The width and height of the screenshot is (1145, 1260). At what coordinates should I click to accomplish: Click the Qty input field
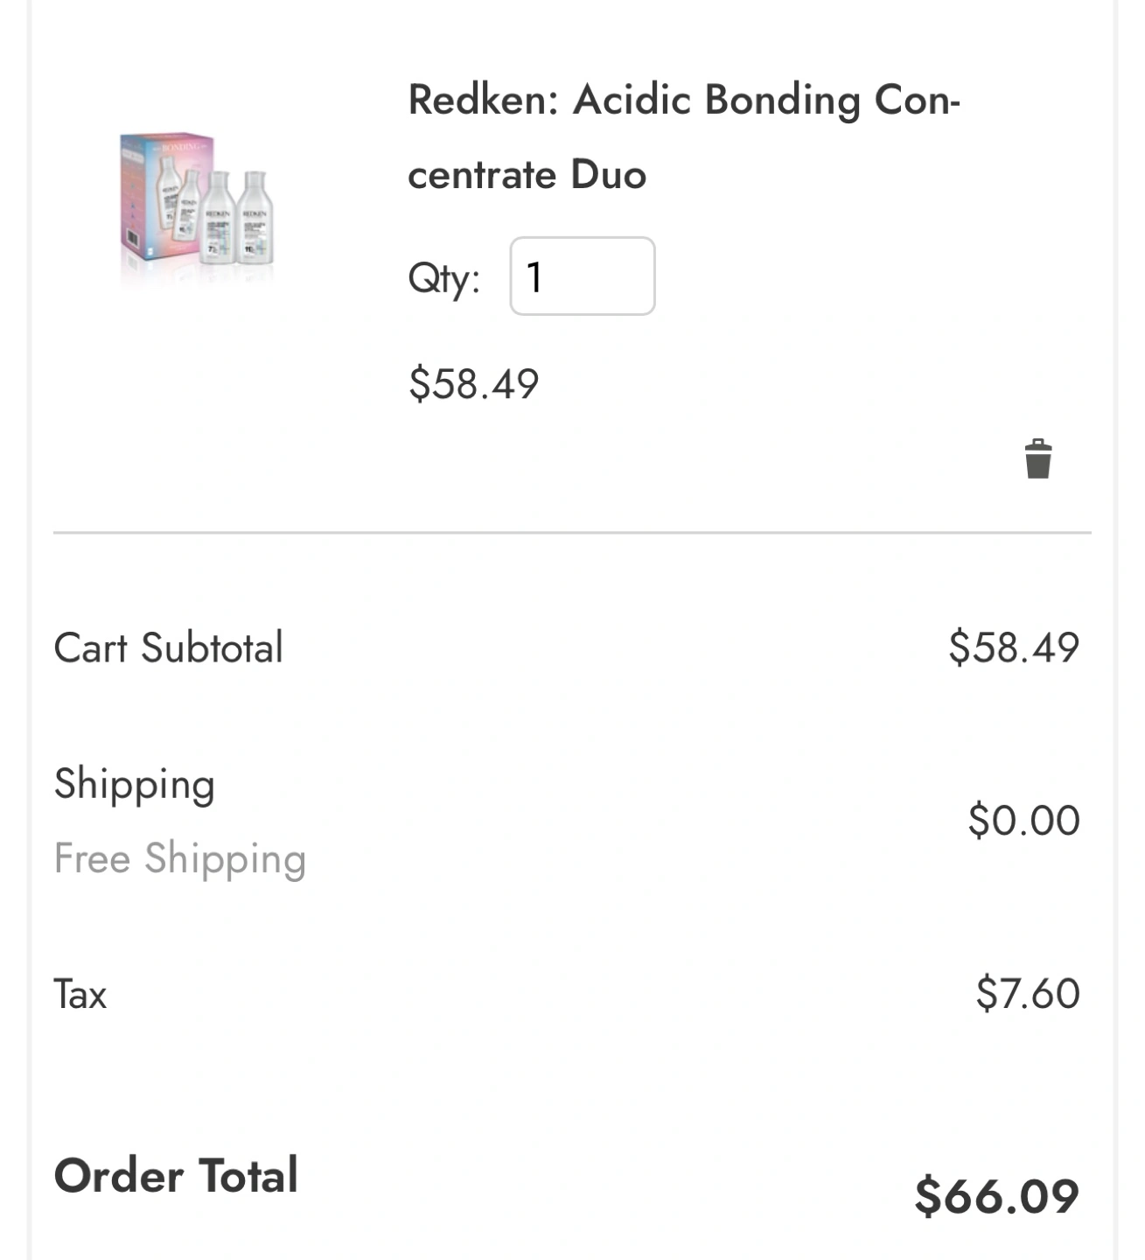pyautogui.click(x=582, y=276)
